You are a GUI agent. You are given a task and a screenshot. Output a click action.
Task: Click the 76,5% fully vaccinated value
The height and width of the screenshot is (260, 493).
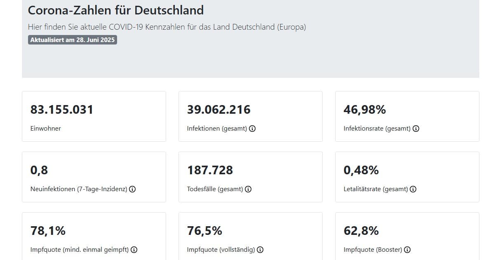click(x=204, y=231)
